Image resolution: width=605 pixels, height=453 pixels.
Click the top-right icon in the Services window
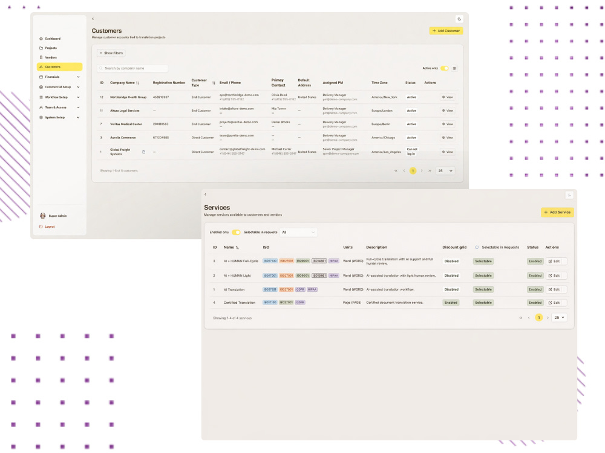tap(569, 195)
